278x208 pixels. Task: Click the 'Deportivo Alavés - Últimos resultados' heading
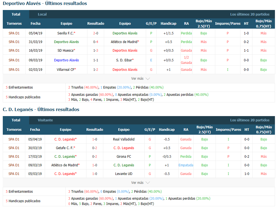point(45,3)
